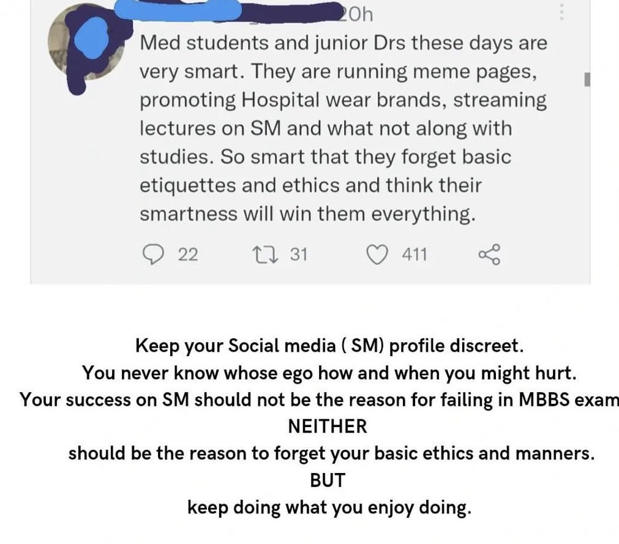Click the reply speech bubble icon

click(x=153, y=255)
